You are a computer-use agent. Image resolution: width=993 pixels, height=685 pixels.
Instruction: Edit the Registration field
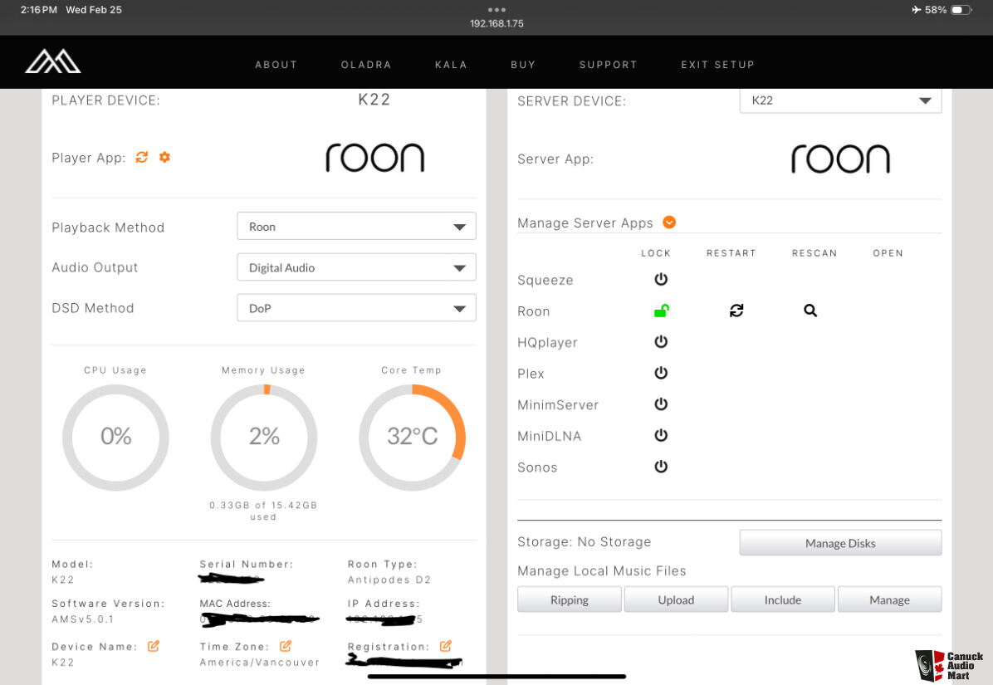point(446,646)
